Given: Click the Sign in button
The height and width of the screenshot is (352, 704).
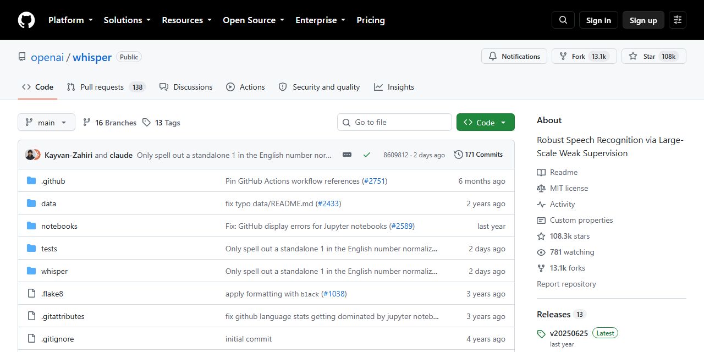Looking at the screenshot, I should (x=598, y=20).
